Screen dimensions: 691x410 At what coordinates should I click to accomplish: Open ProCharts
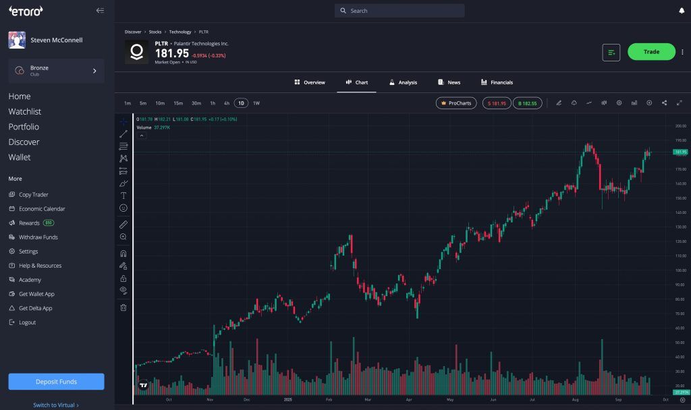(x=456, y=103)
